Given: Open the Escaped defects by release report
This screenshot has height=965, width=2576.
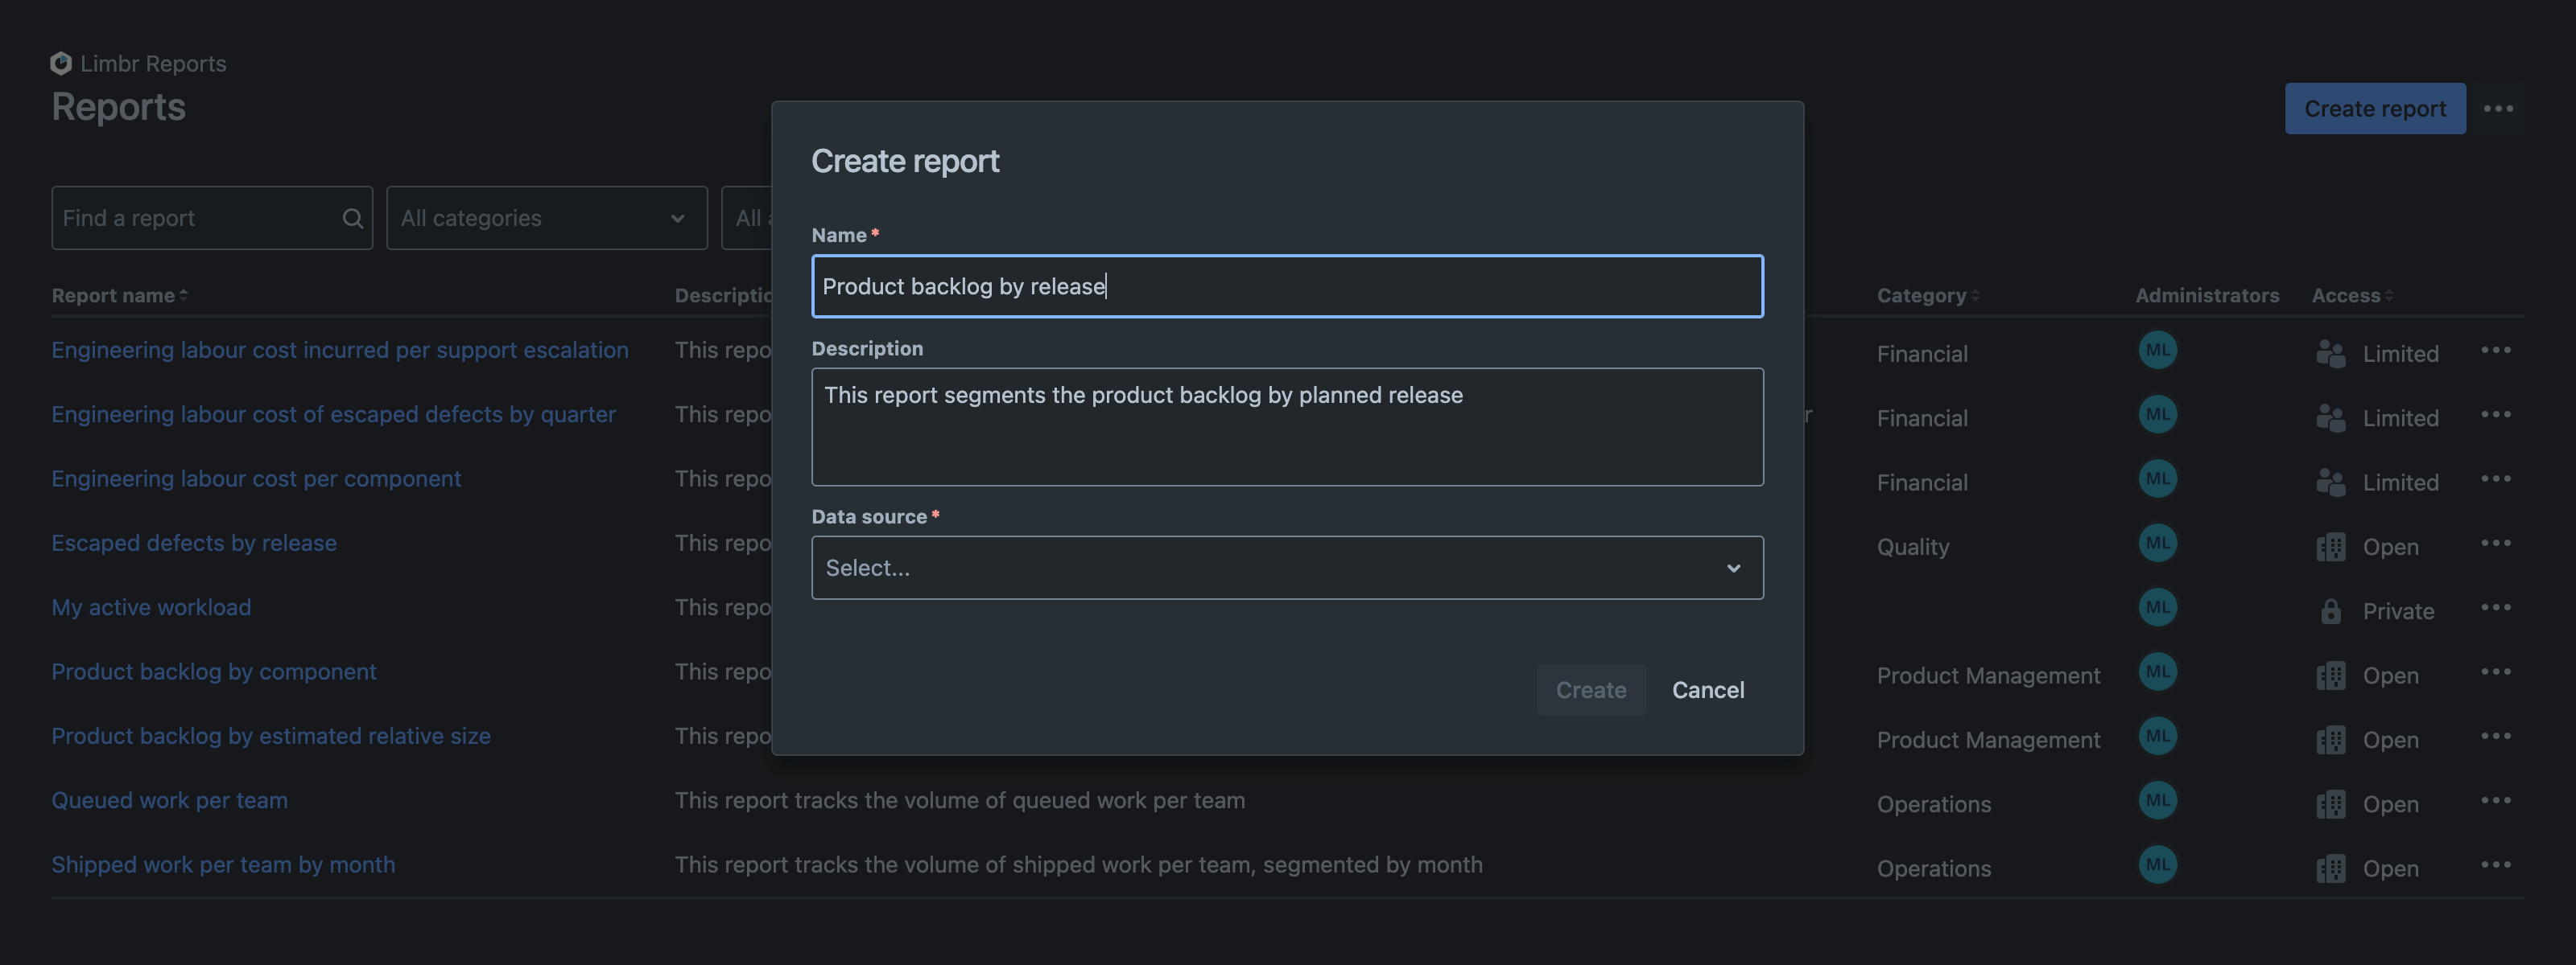Looking at the screenshot, I should tap(193, 543).
